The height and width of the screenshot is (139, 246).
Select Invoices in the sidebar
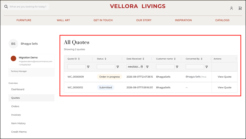[x=31, y=115]
